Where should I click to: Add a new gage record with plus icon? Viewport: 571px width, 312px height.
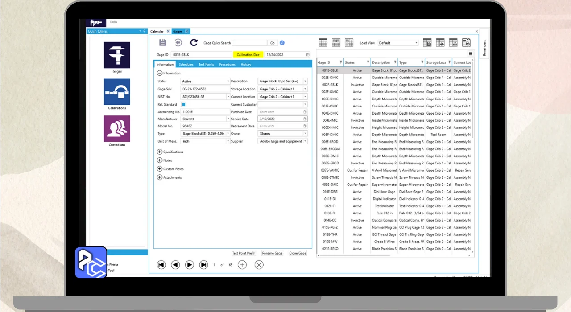(x=242, y=265)
